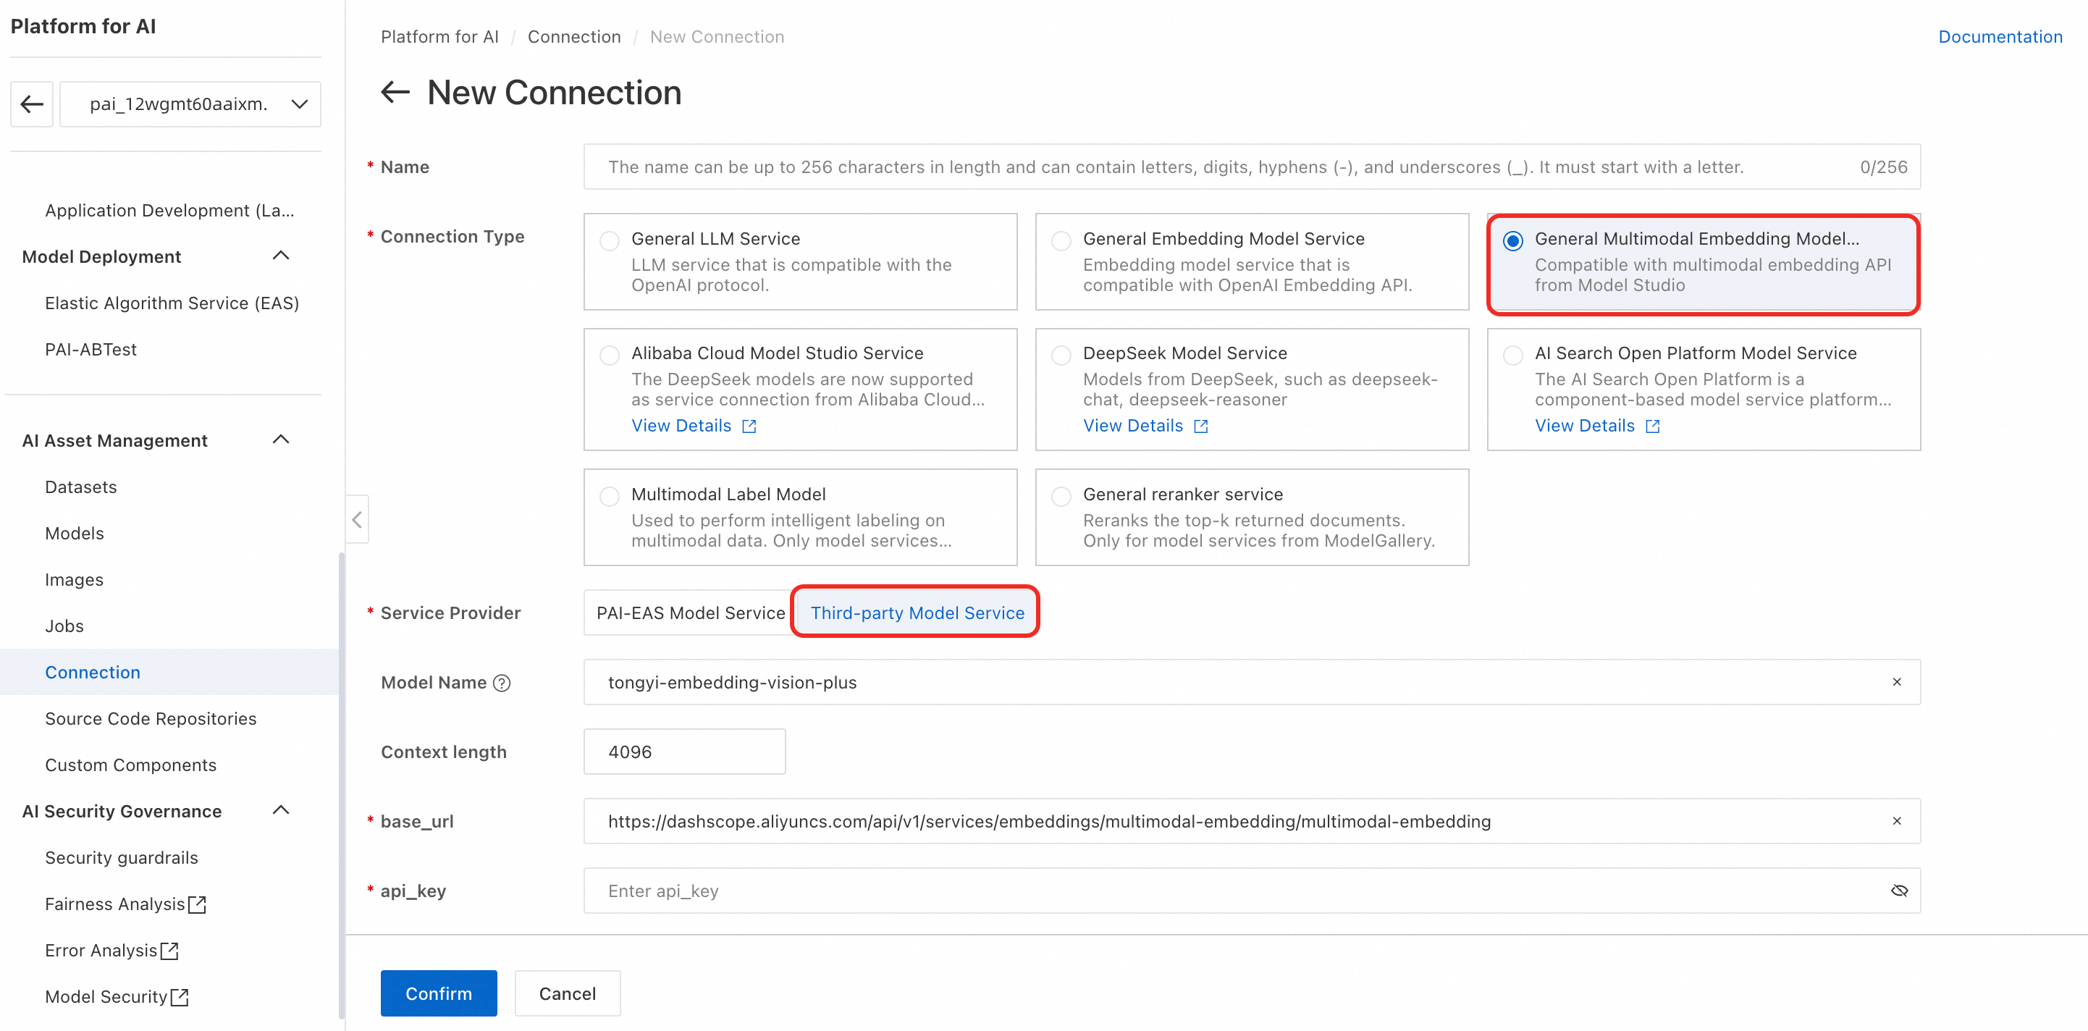The image size is (2088, 1031).
Task: Click the workspace back arrow button in sidebar
Action: (x=32, y=104)
